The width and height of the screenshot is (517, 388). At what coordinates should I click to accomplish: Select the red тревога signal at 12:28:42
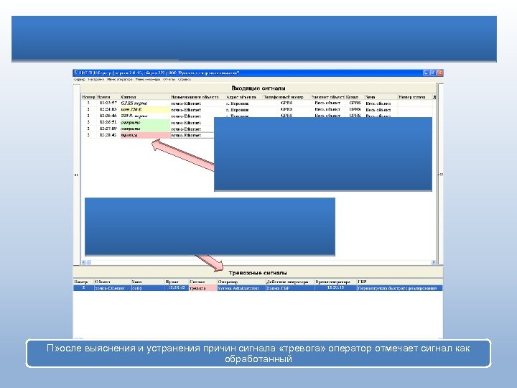click(x=145, y=135)
